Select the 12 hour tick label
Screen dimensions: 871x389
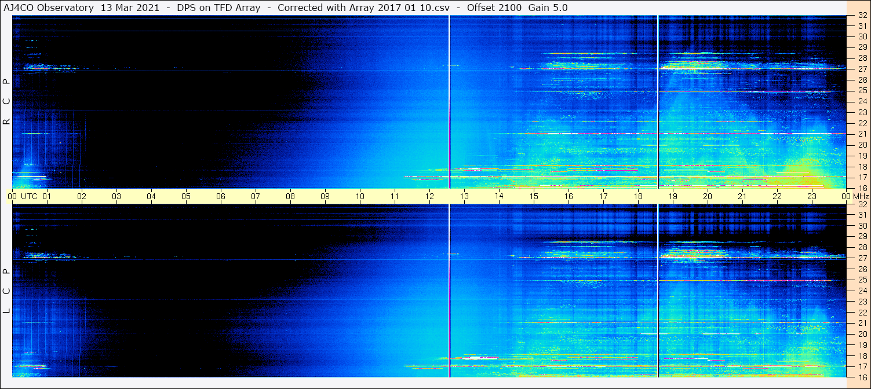point(429,196)
